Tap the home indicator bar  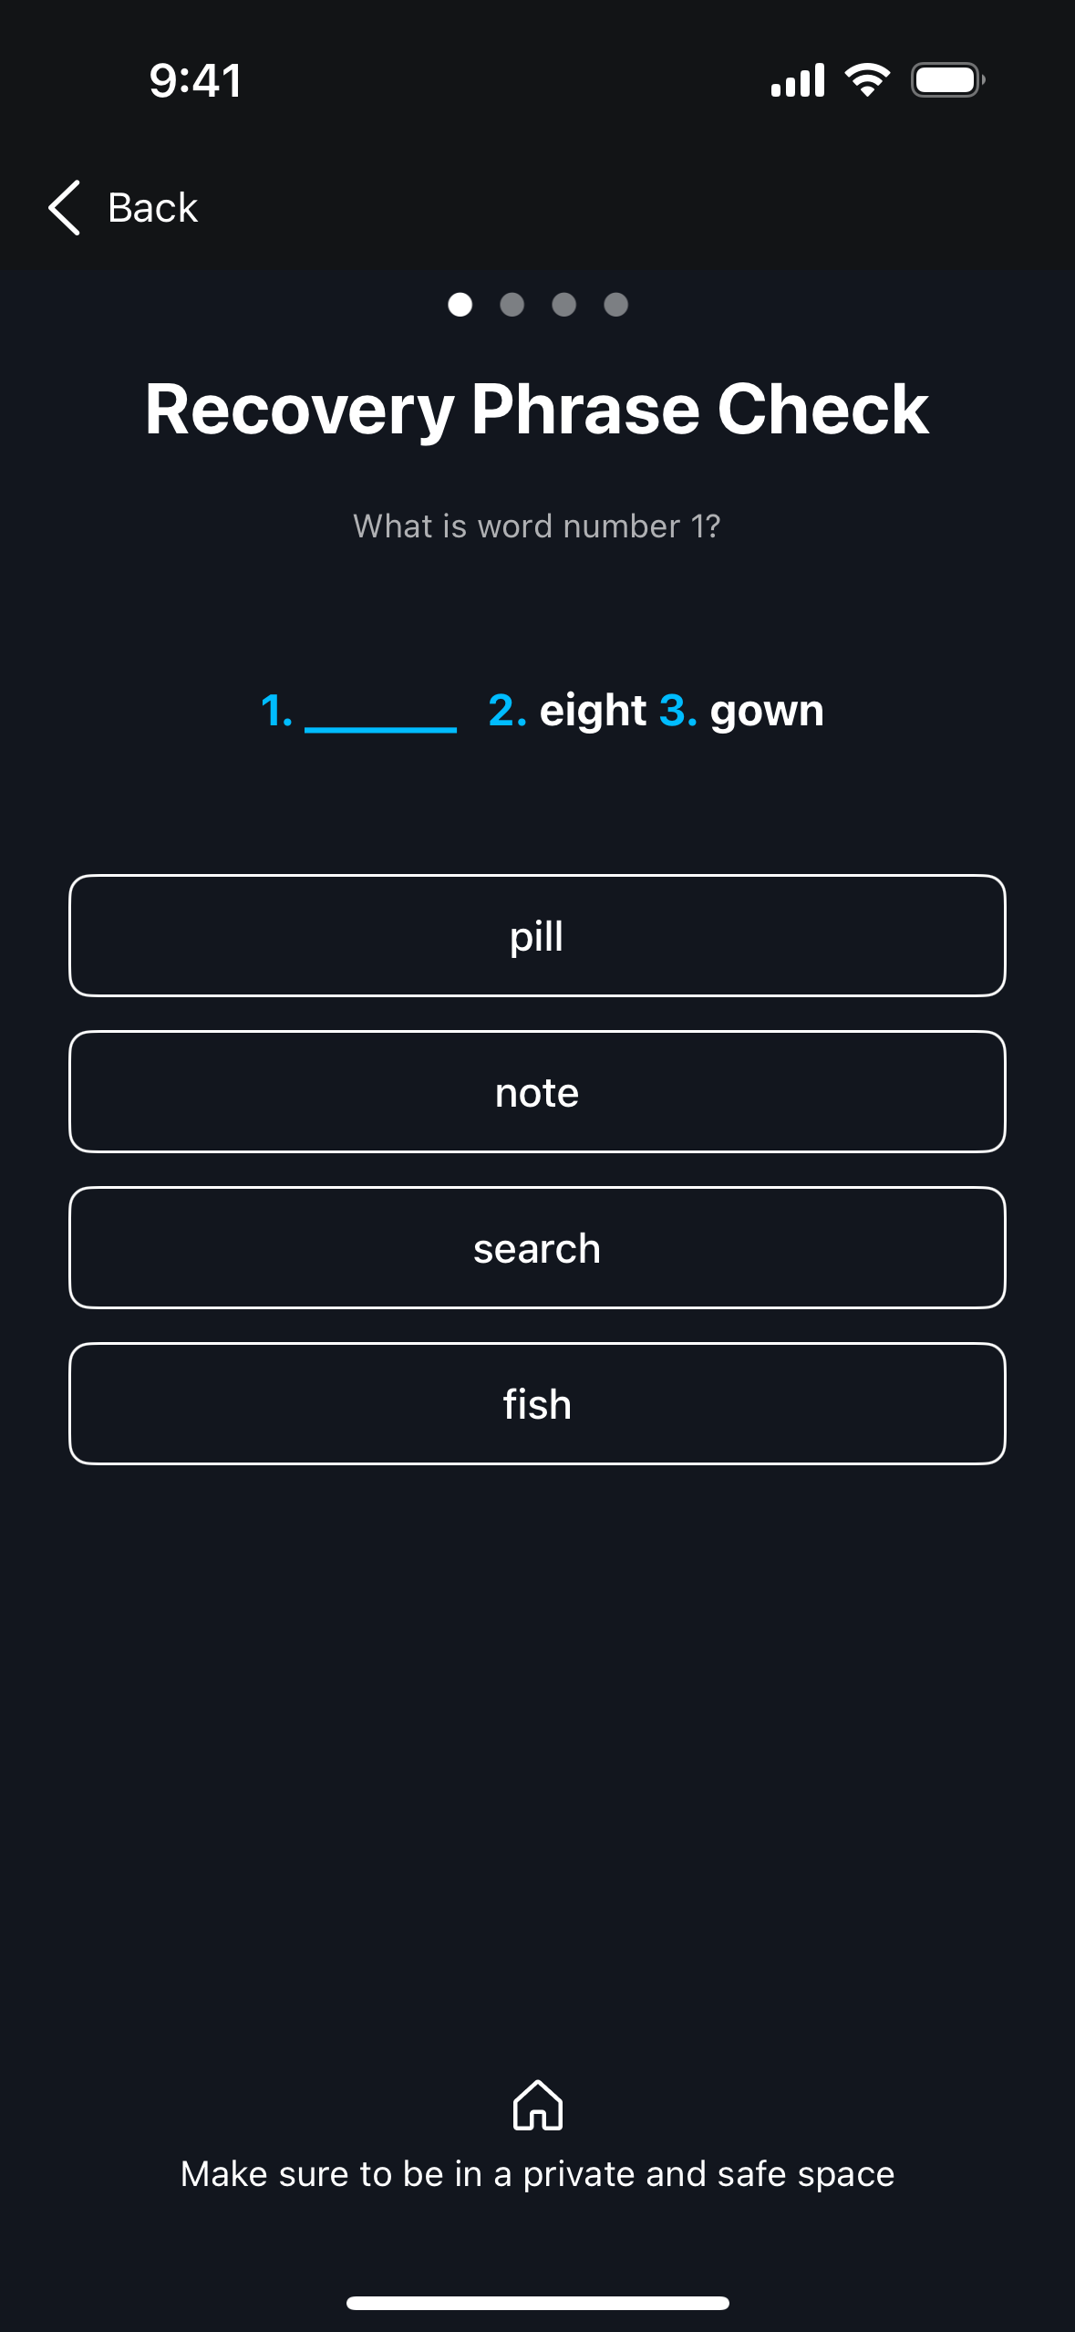538,2303
